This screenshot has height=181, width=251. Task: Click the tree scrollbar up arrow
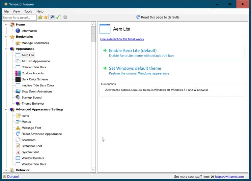(93, 24)
